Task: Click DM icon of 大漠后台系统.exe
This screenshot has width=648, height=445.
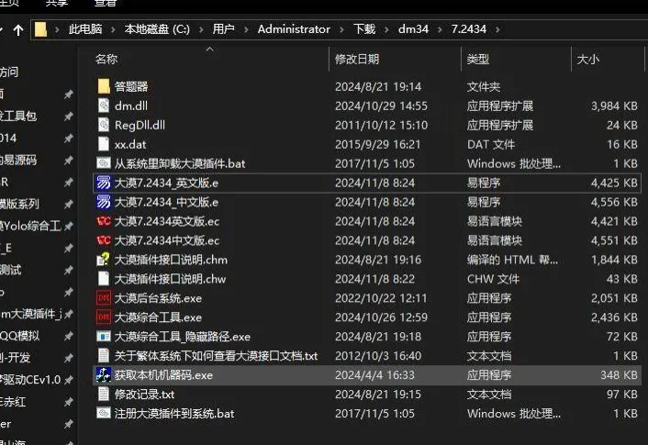Action: tap(104, 297)
